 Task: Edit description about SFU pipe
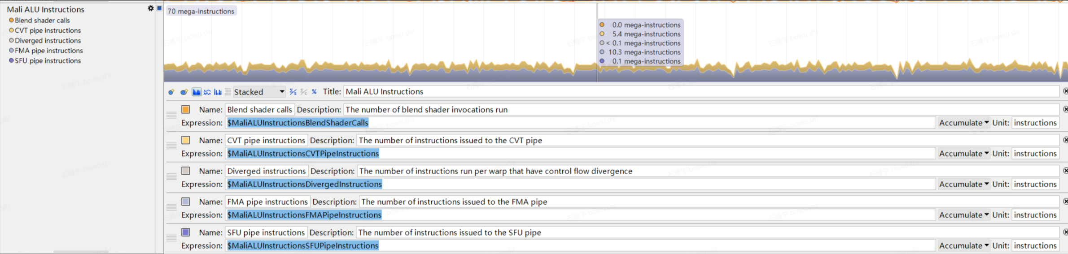(708, 232)
